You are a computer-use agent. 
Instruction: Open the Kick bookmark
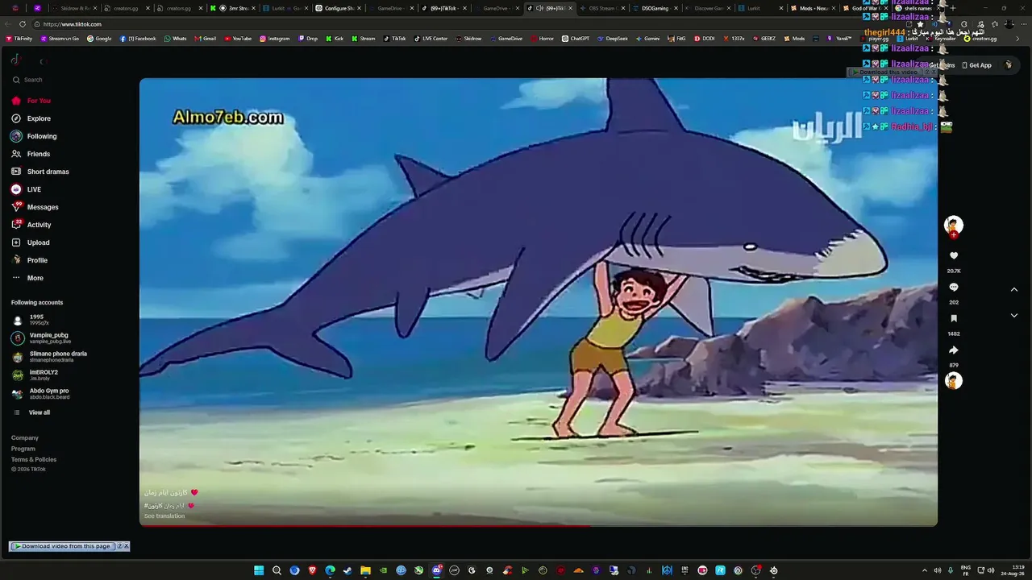point(335,39)
